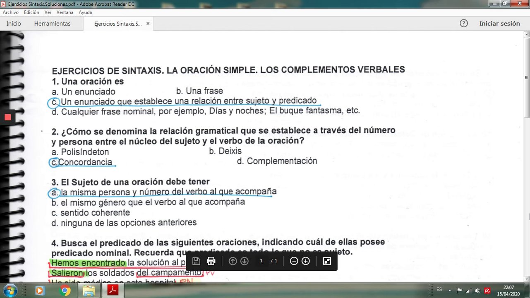Open the Help question mark icon
This screenshot has height=298, width=530.
click(464, 24)
